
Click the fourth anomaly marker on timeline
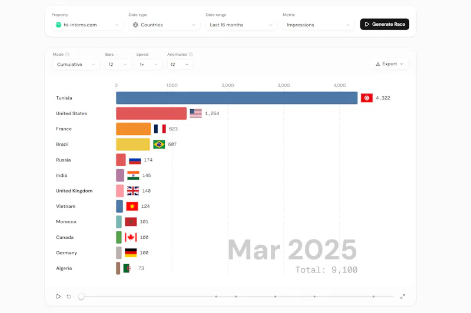pyautogui.click(x=314, y=297)
